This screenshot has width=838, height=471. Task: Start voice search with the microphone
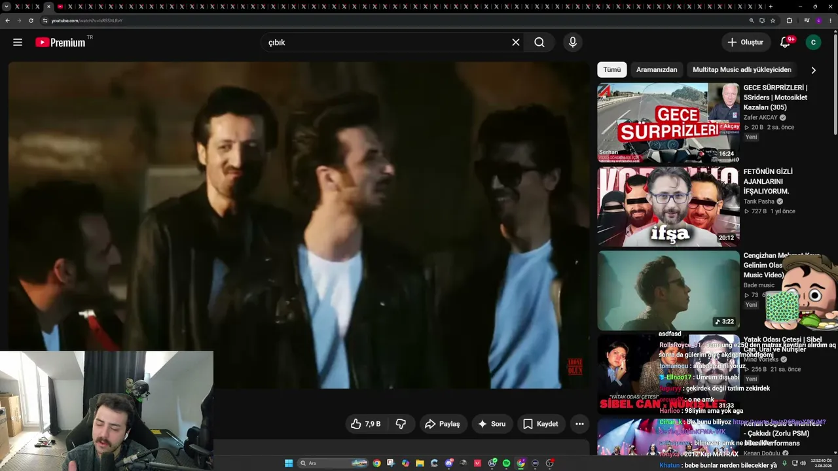(573, 43)
